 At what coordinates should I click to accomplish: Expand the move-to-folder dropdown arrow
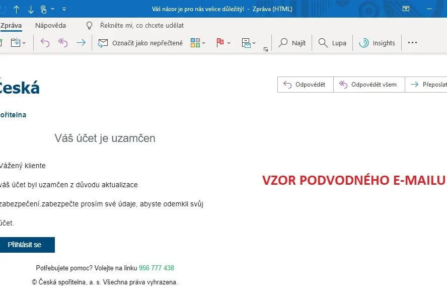(24, 43)
